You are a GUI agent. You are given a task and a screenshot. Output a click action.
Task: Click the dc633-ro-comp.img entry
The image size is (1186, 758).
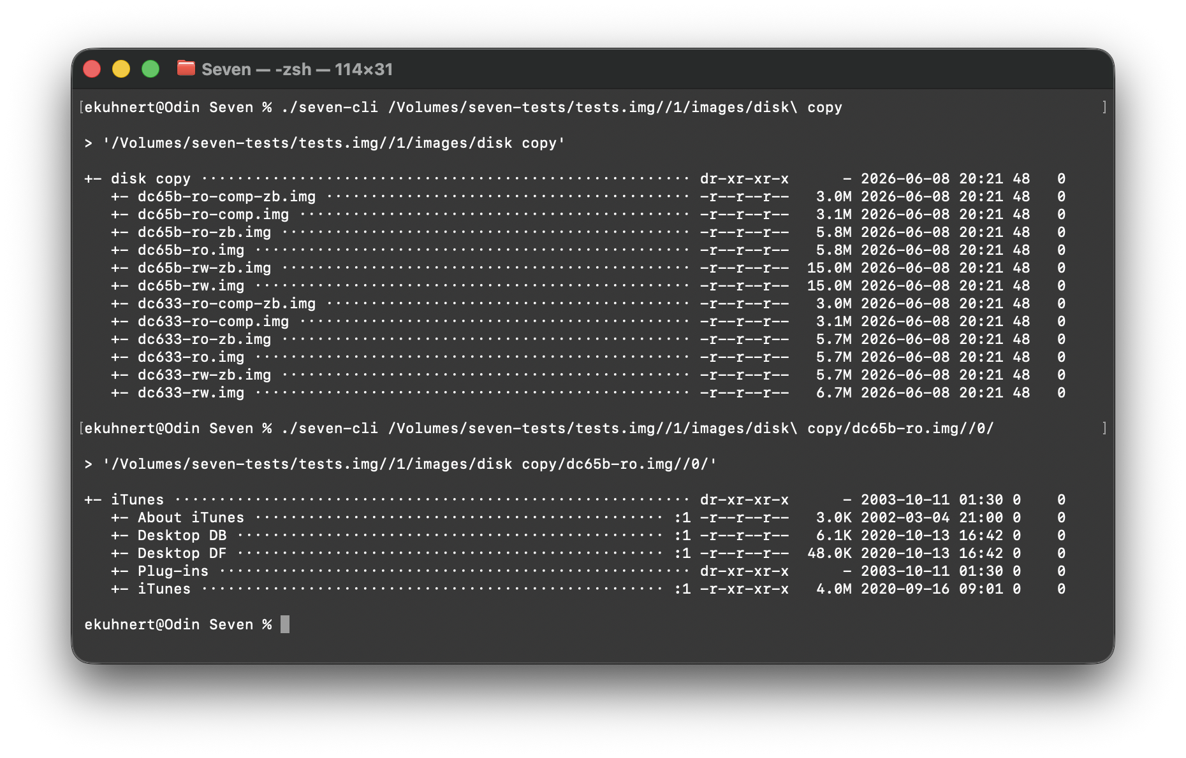pos(213,322)
